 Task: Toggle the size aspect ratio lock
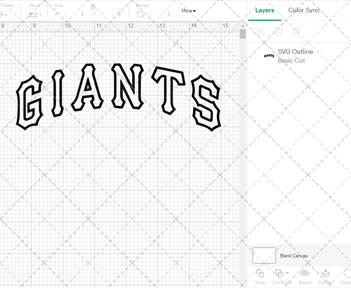click(93, 7)
